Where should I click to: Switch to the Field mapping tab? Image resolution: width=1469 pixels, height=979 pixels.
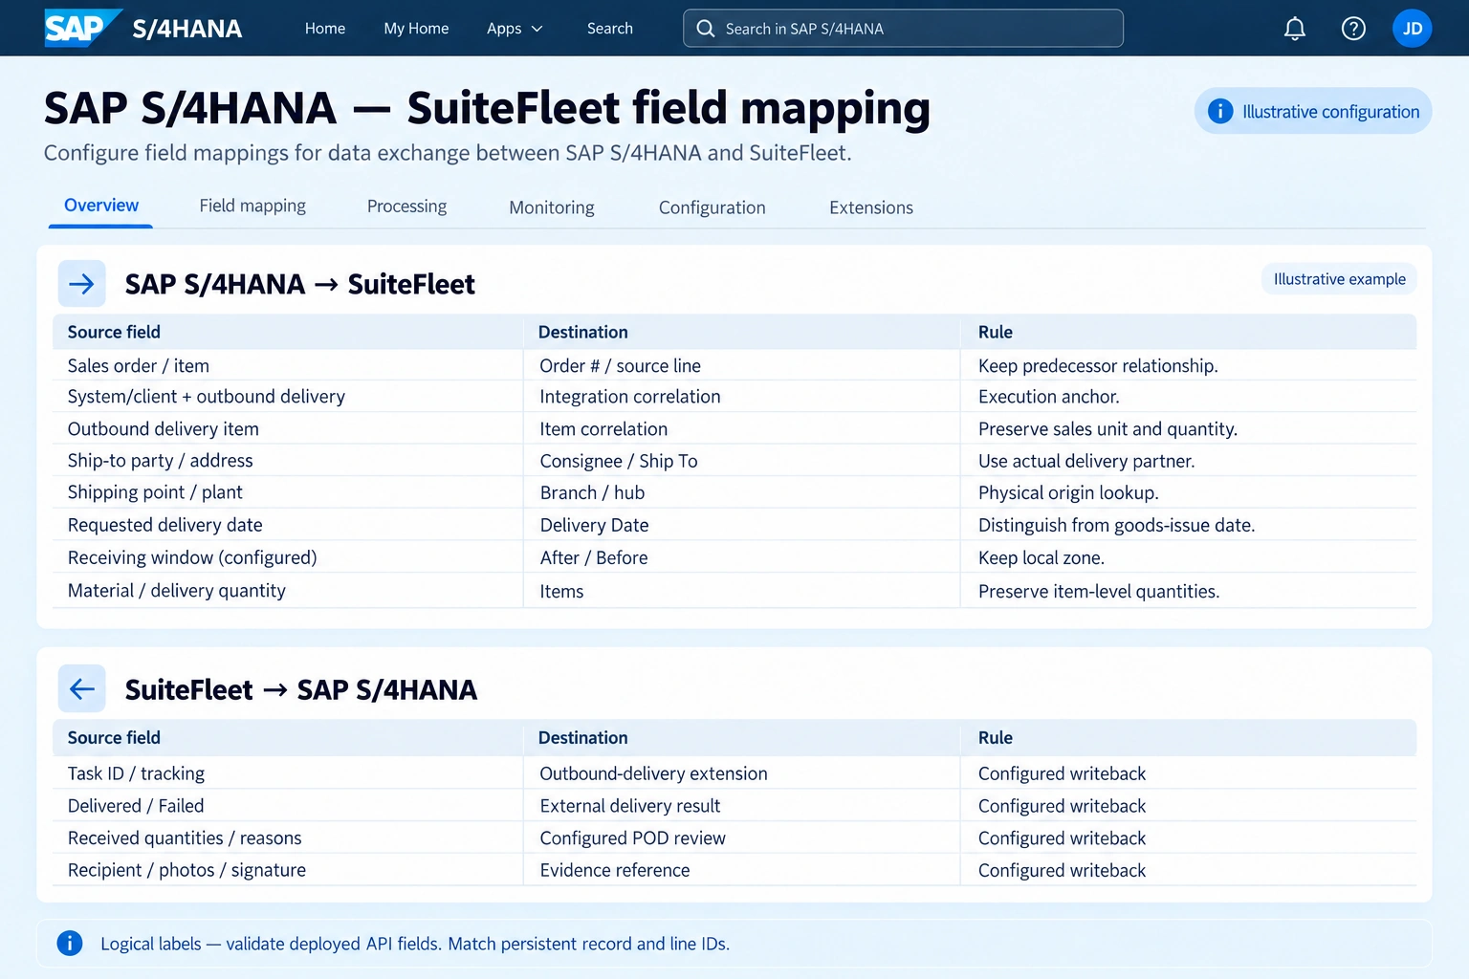(x=252, y=206)
